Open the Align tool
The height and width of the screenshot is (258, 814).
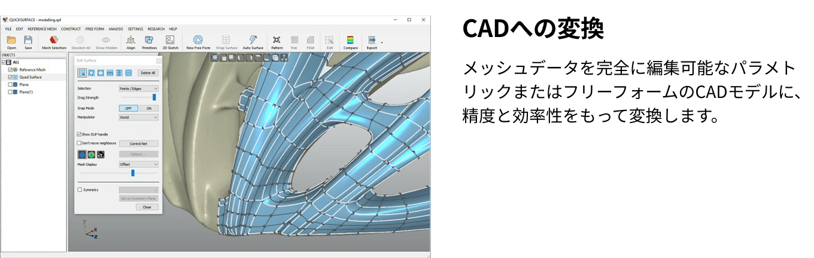(x=130, y=40)
